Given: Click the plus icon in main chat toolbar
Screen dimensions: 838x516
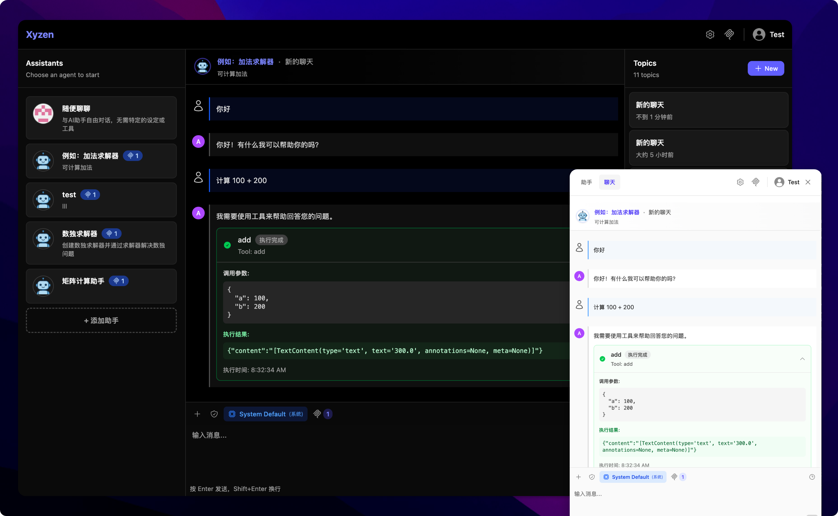Looking at the screenshot, I should click(197, 414).
